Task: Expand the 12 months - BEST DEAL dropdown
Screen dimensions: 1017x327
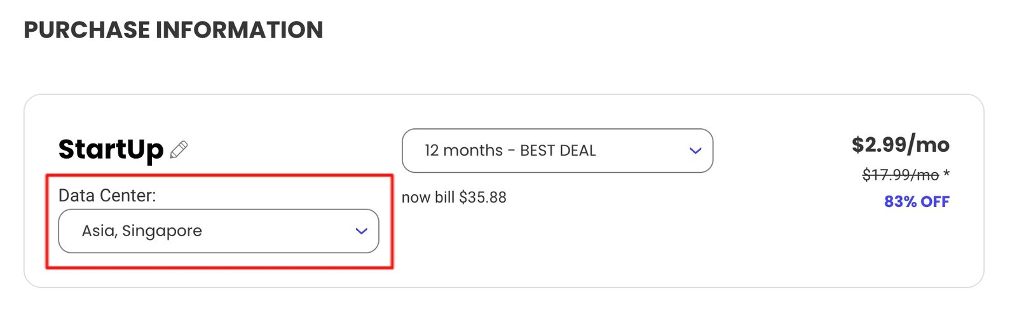Action: coord(557,150)
